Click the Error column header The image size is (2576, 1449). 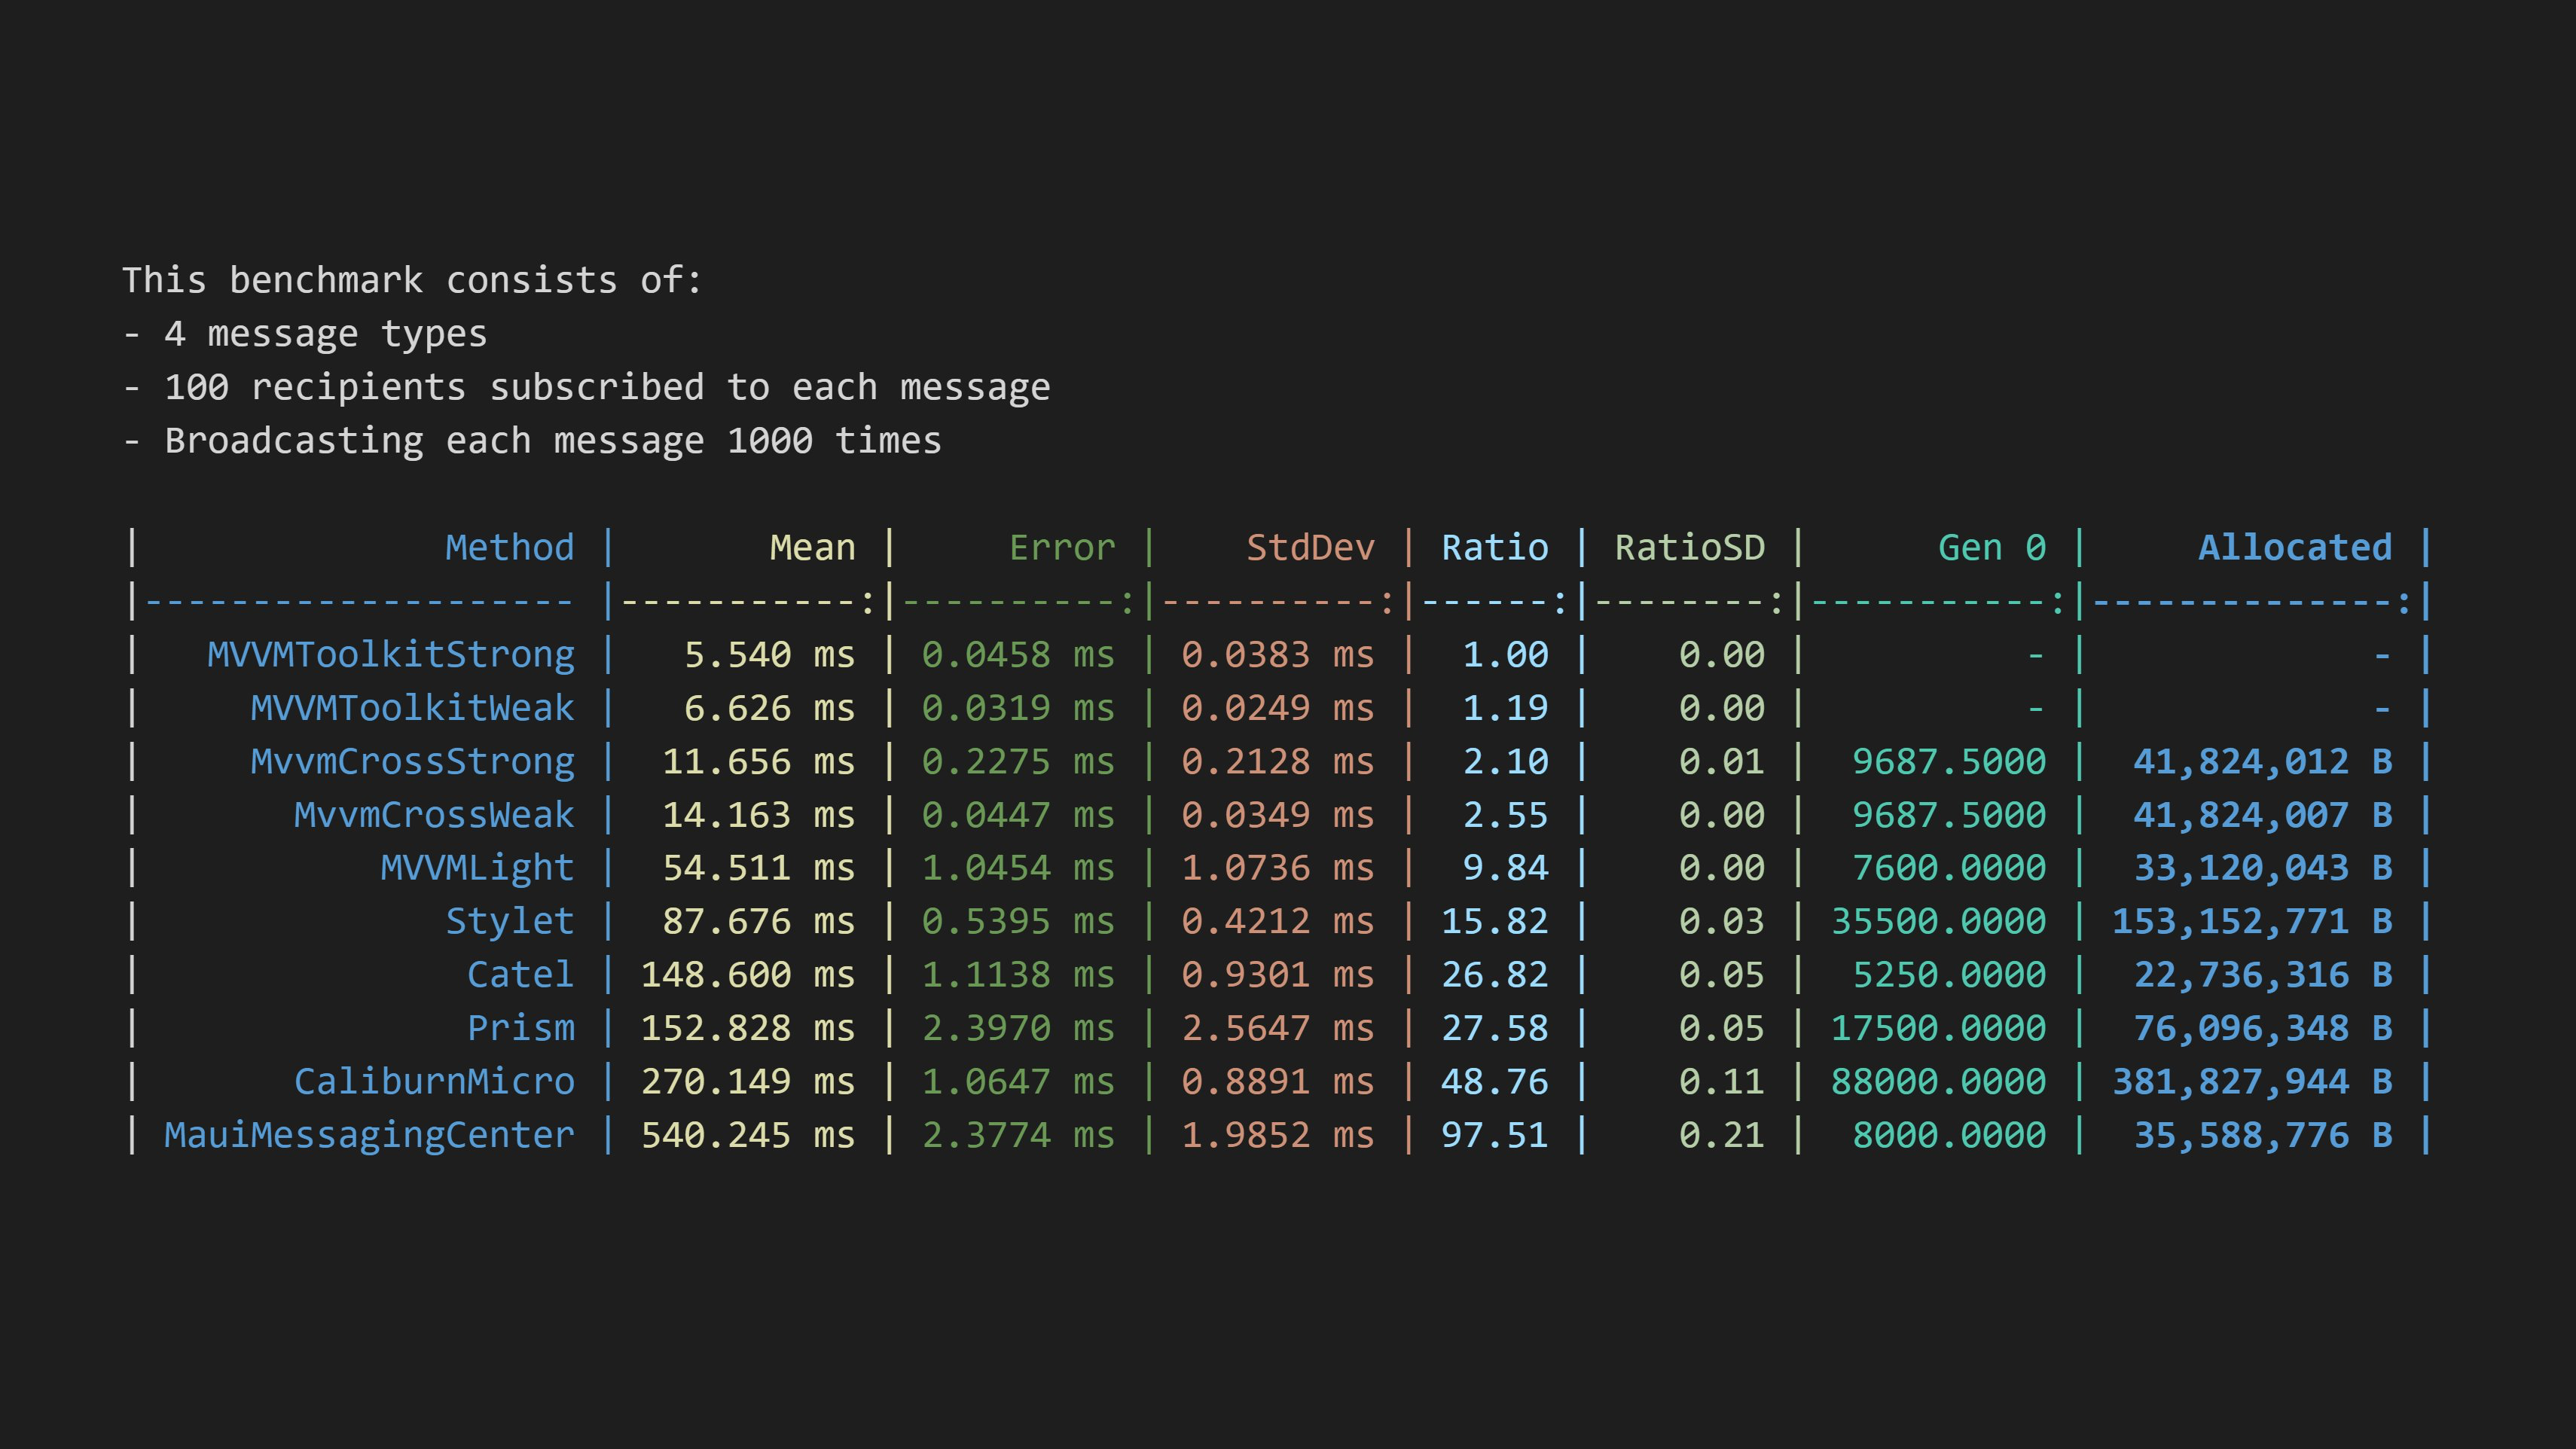tap(1062, 548)
